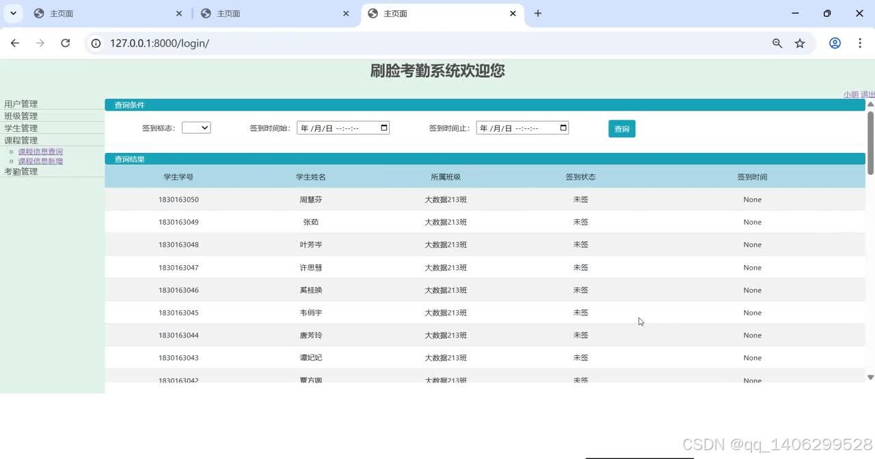Click the forward navigation arrow
Viewport: 875px width, 459px height.
tap(40, 42)
